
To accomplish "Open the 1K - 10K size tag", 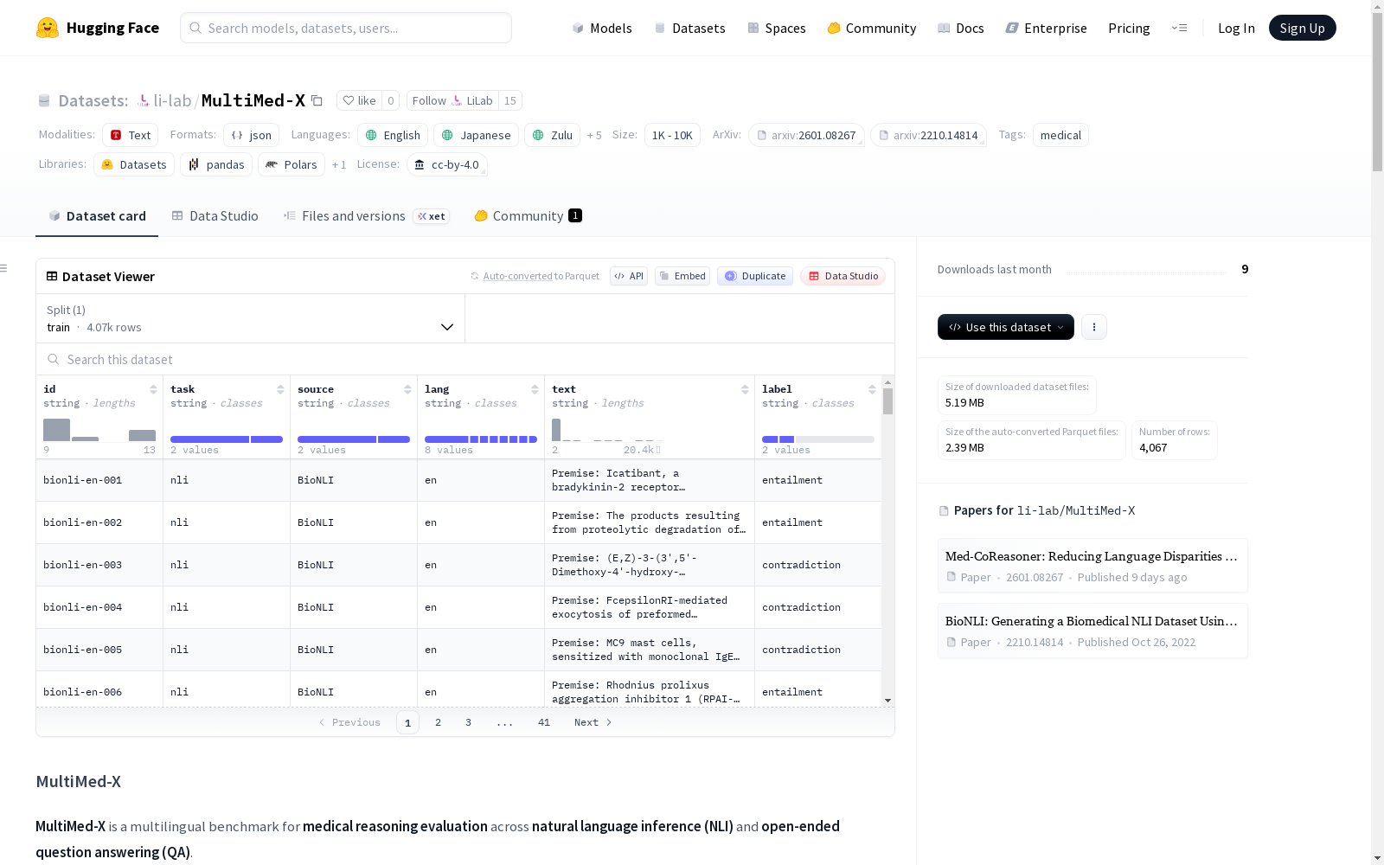I will pyautogui.click(x=672, y=135).
